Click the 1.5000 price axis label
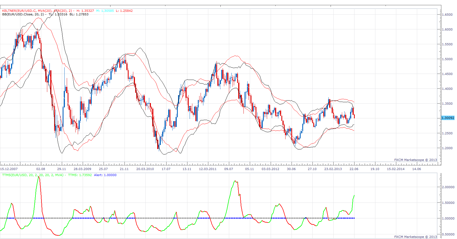 click(x=447, y=59)
